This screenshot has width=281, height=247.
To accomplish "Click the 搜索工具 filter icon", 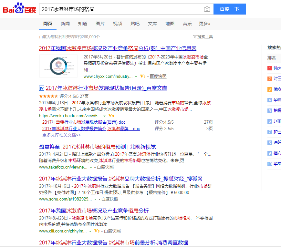I will point(195,37).
